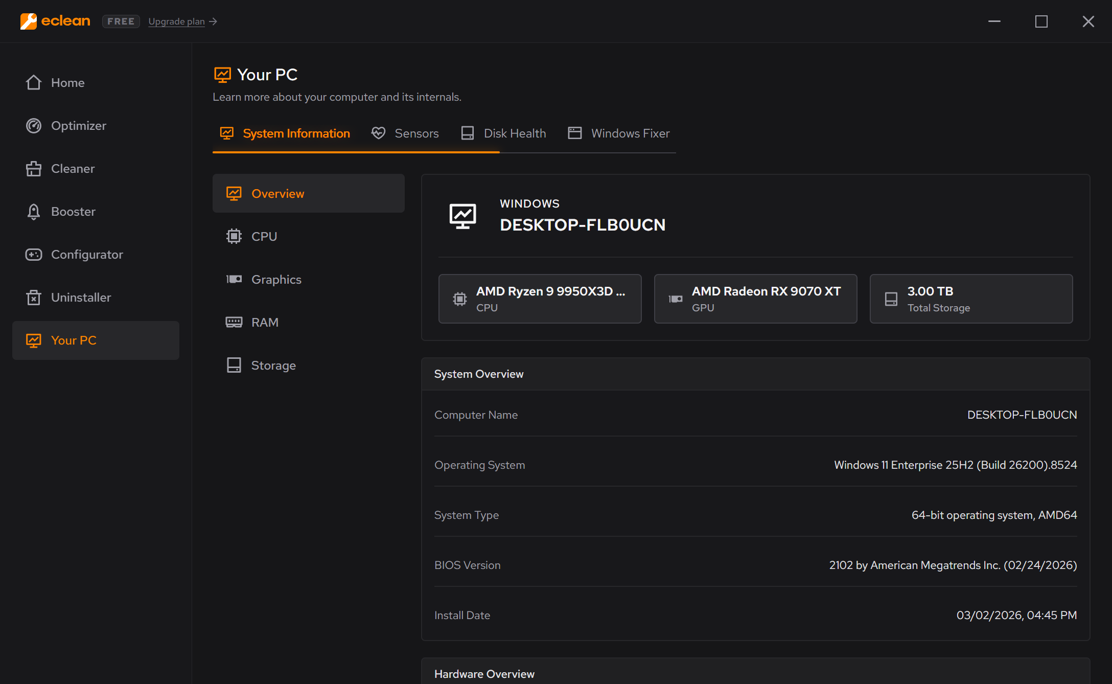This screenshot has width=1112, height=684.
Task: Open the Configurator gamepad icon
Action: tap(34, 254)
